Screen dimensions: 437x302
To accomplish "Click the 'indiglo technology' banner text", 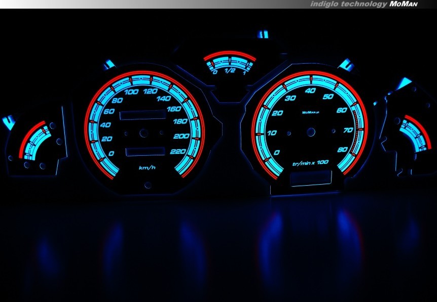I will click(348, 4).
